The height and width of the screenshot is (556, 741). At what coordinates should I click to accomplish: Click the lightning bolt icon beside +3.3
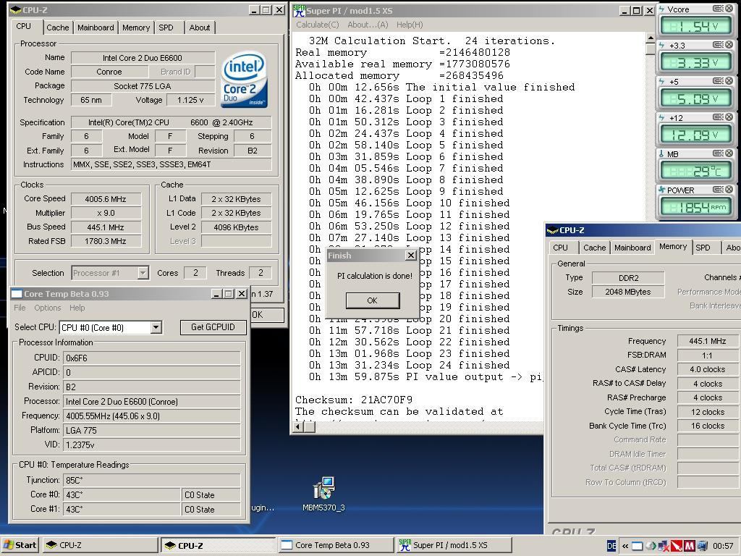pyautogui.click(x=661, y=46)
